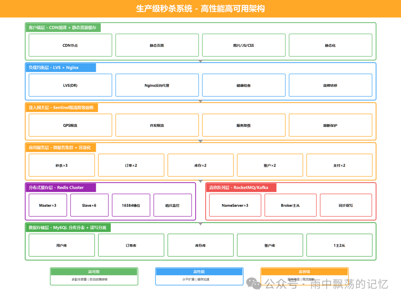Click the orange title bar at the top
Screen dimensions: 401x300
[x=200, y=8]
